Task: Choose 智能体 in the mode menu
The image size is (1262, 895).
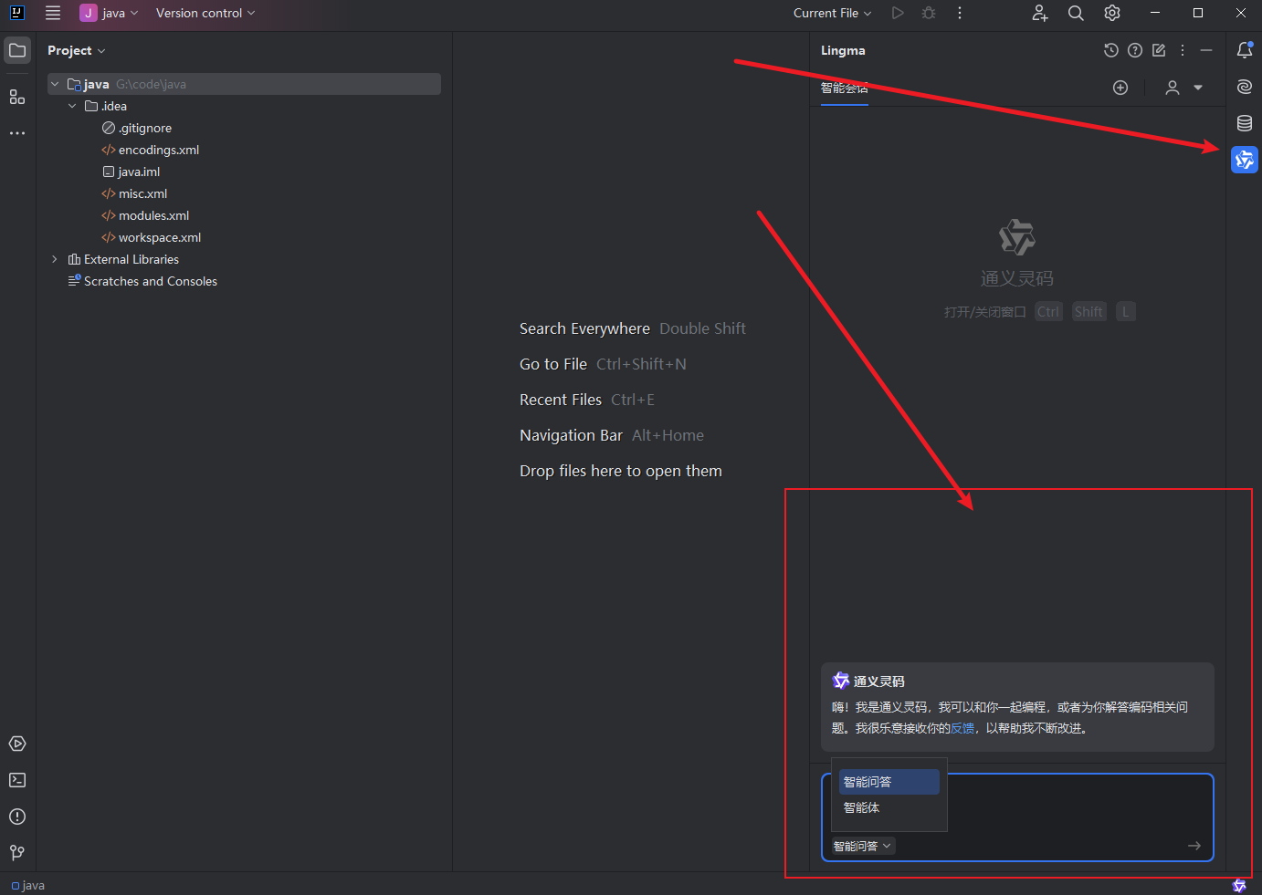Action: 889,807
